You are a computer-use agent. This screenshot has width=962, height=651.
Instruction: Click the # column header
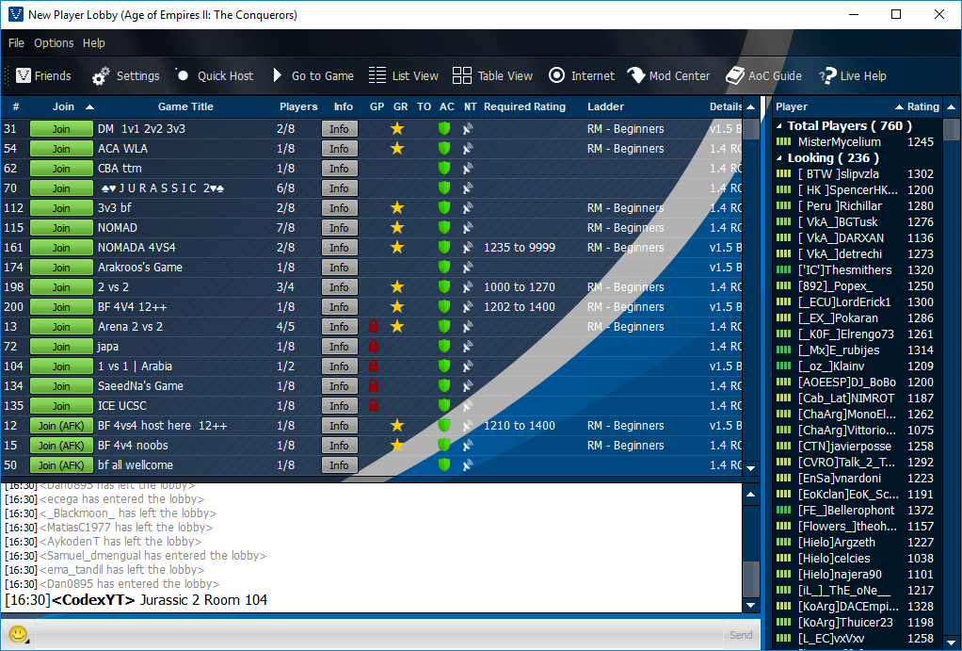pos(16,106)
